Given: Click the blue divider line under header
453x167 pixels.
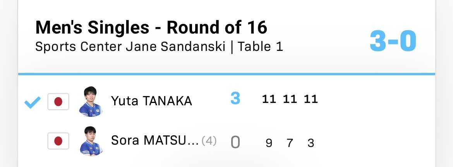Looking at the screenshot, I should click(226, 74).
